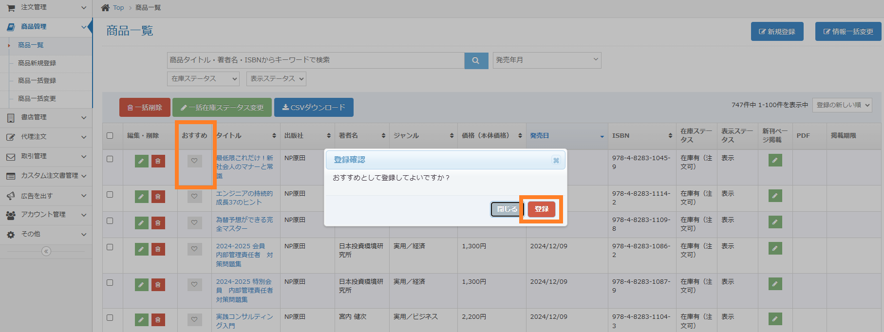The image size is (884, 332).
Task: Edit the 為替予想ができる product with pencil icon
Action: click(x=141, y=223)
